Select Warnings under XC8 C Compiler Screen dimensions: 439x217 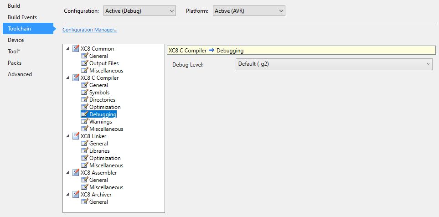[x=100, y=122]
